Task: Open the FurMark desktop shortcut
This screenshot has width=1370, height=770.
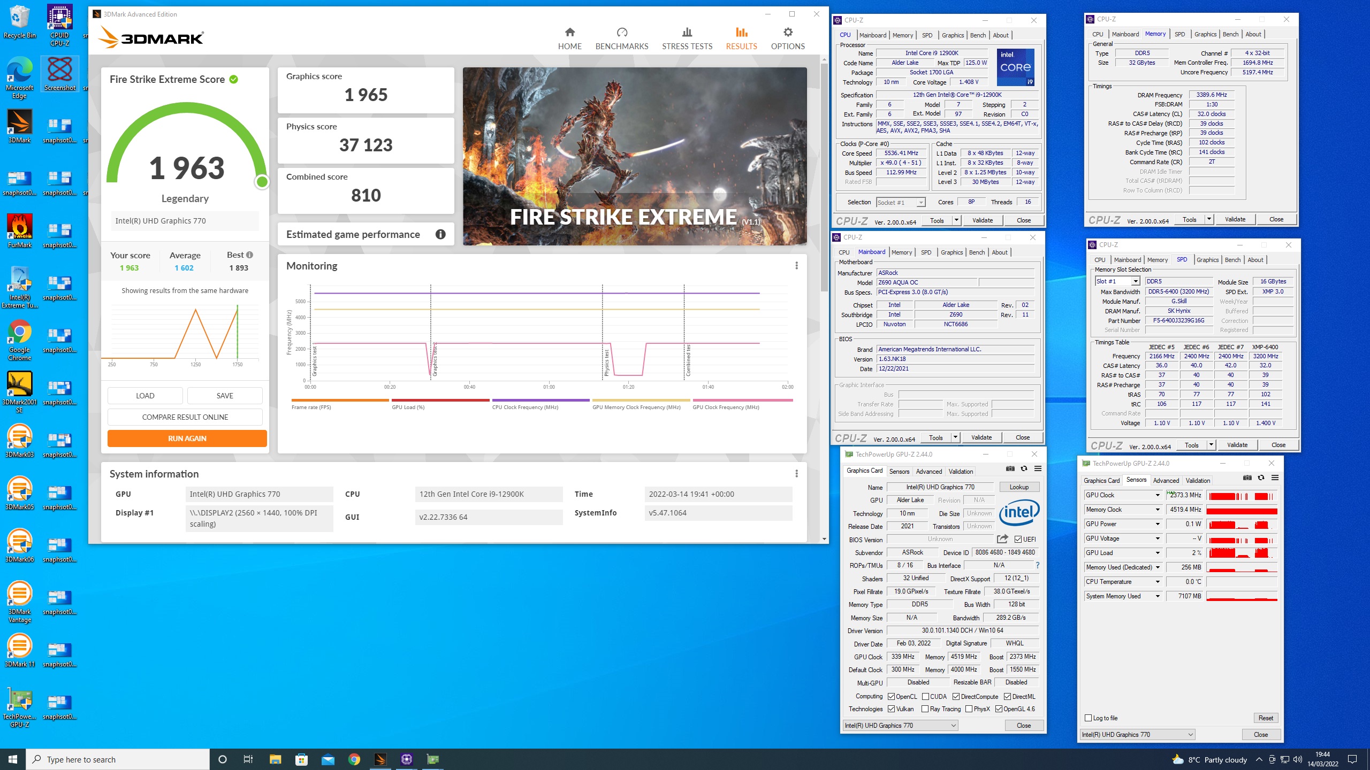Action: (x=19, y=231)
